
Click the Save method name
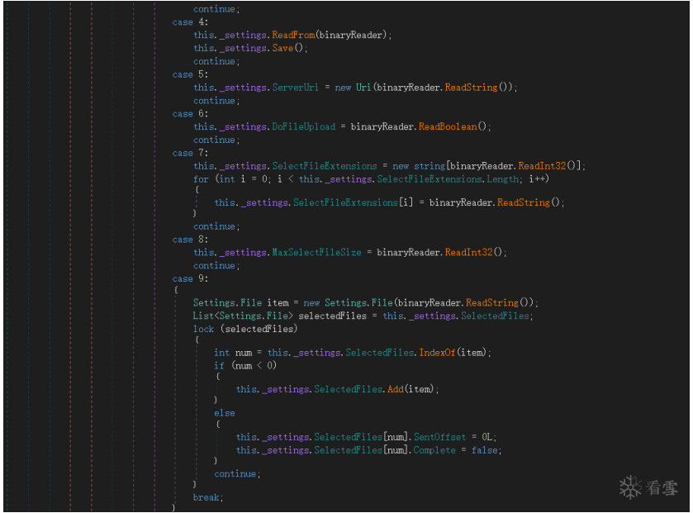[x=282, y=48]
